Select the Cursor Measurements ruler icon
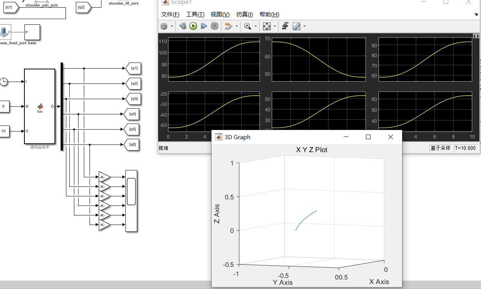The width and height of the screenshot is (481, 289). point(296,26)
